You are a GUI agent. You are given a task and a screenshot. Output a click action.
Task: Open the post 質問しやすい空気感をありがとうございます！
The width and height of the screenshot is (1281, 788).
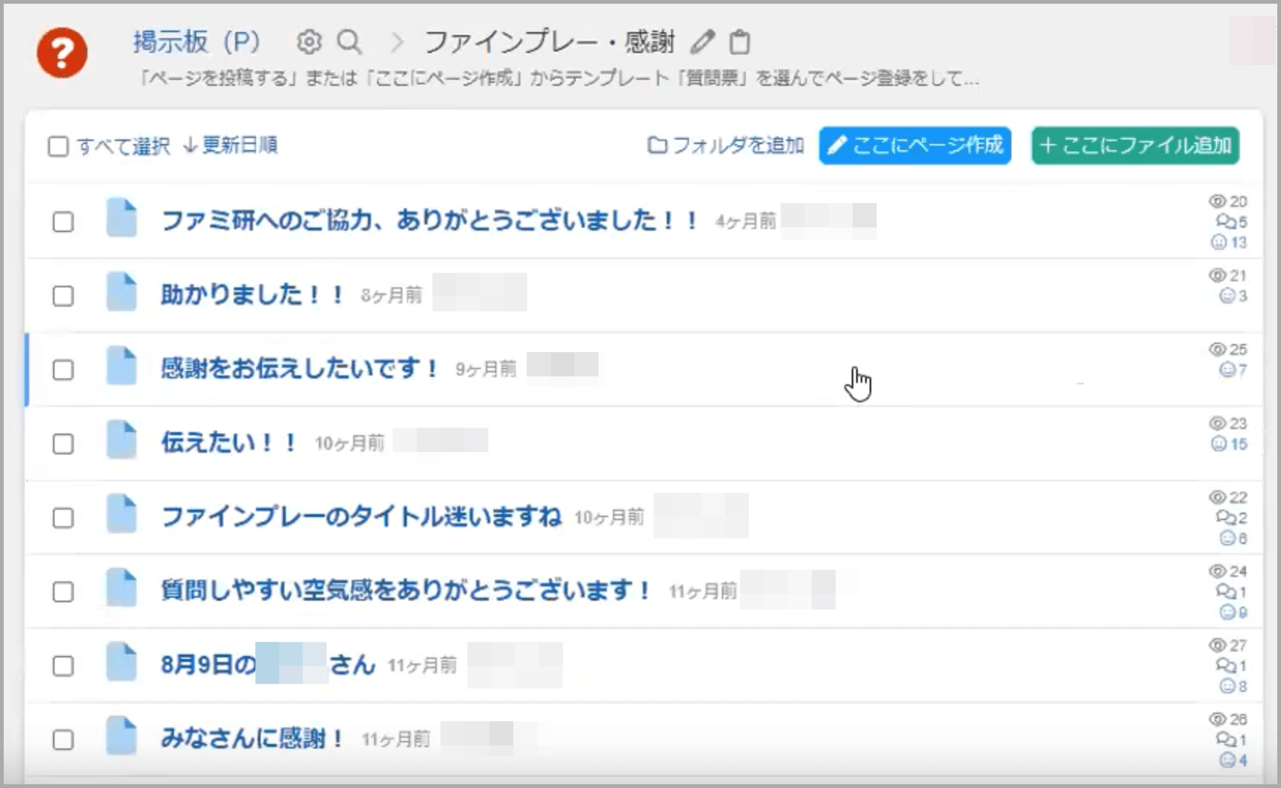[405, 590]
